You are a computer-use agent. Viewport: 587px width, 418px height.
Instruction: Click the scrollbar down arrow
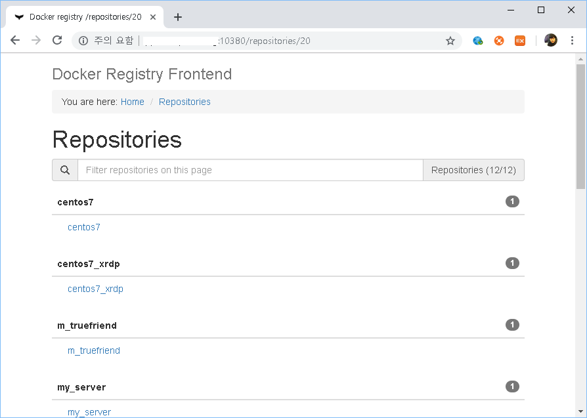point(580,412)
